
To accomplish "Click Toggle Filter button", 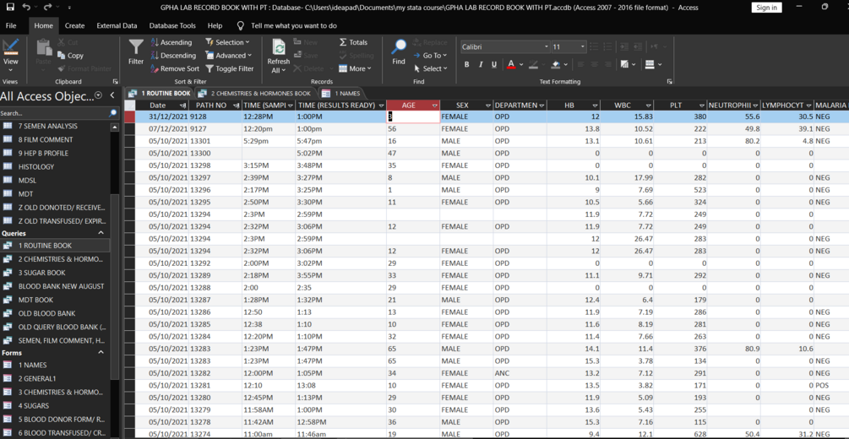I will click(x=230, y=68).
